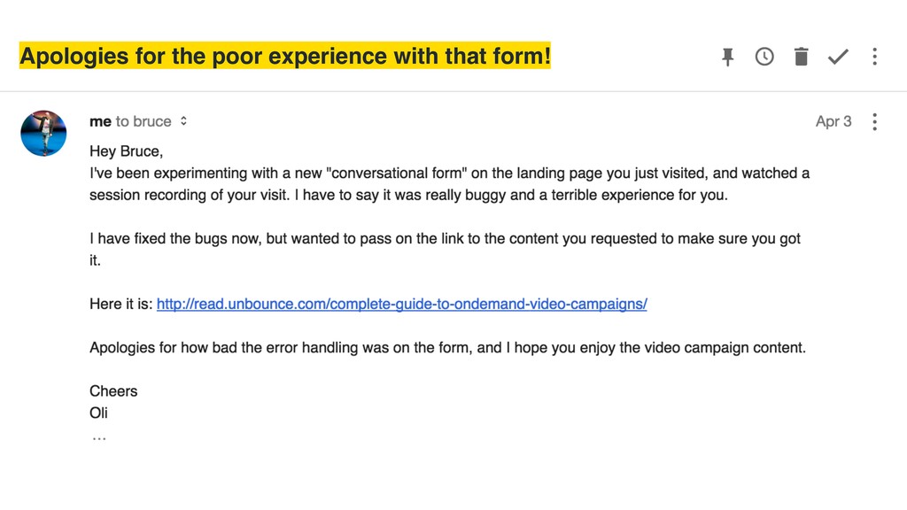Mark the email done with the checkmark

point(838,57)
